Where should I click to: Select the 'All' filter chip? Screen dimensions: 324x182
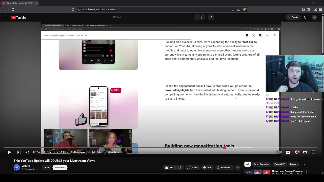[x=248, y=164]
